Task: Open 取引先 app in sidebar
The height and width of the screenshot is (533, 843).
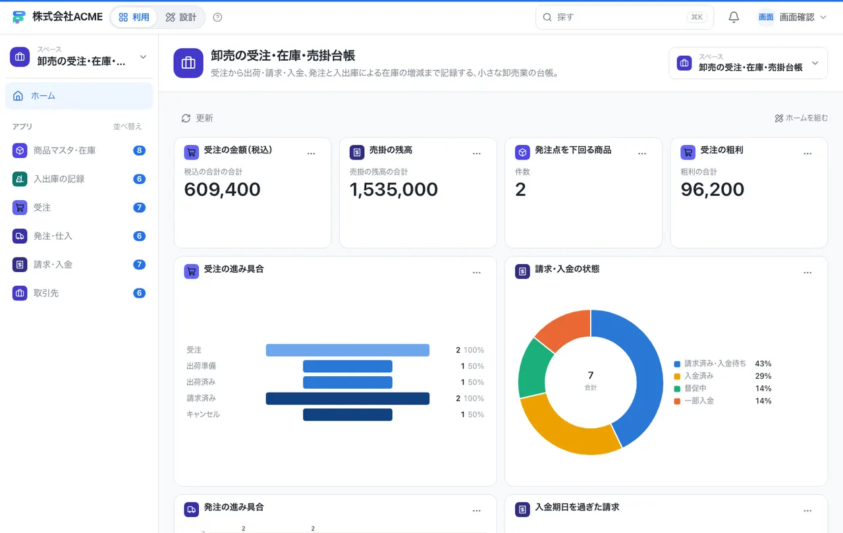Action: pos(79,293)
